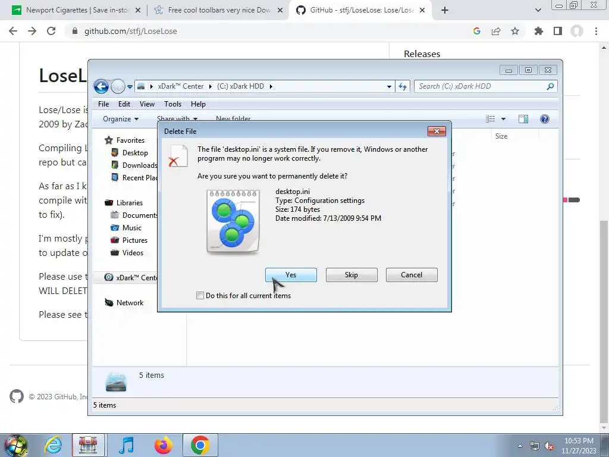Reload the GitHub page

click(x=51, y=31)
